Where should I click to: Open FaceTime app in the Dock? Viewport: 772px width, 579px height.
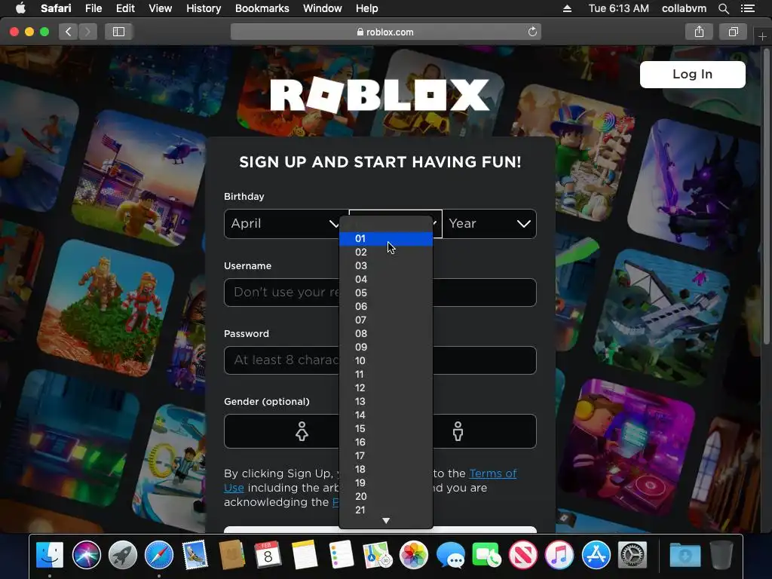(486, 555)
